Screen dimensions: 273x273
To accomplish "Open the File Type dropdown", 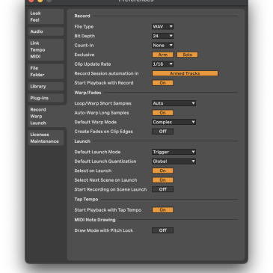I will click(162, 26).
